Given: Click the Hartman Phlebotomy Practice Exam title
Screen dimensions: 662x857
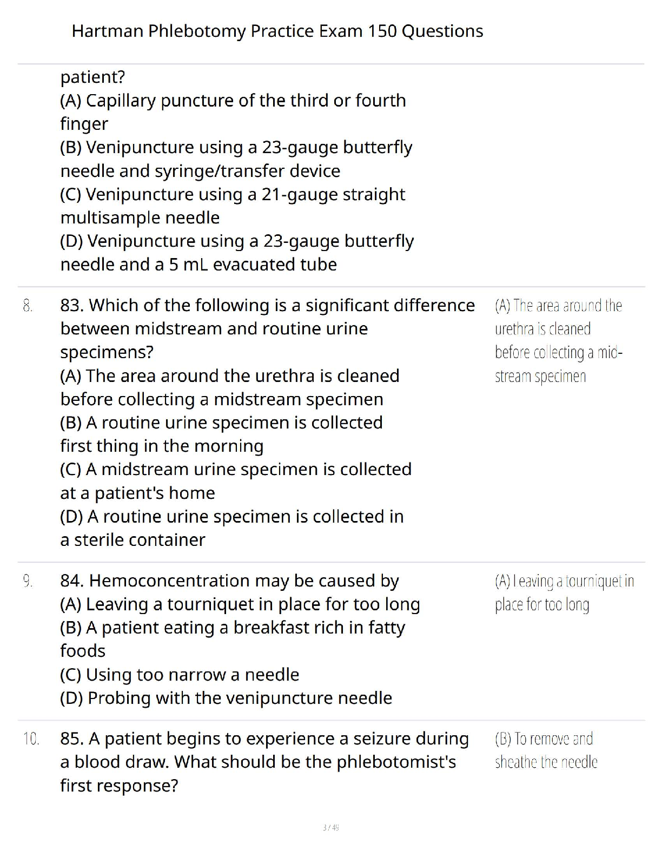Looking at the screenshot, I should (x=277, y=31).
